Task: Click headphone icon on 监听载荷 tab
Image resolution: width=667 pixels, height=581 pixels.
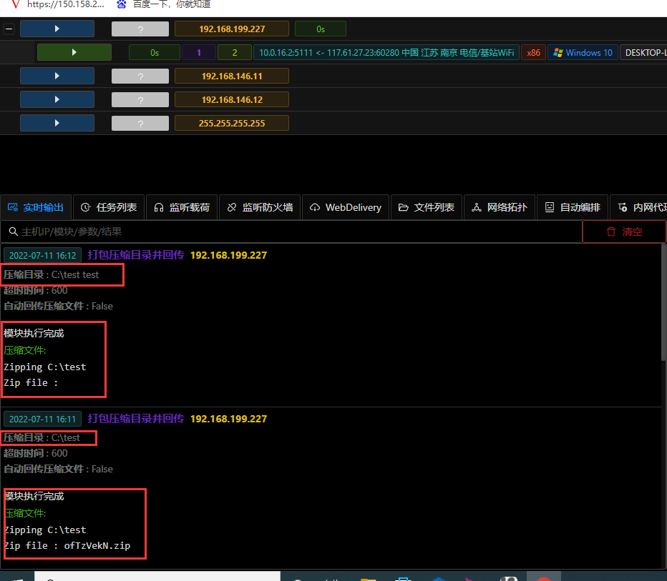Action: [x=159, y=207]
